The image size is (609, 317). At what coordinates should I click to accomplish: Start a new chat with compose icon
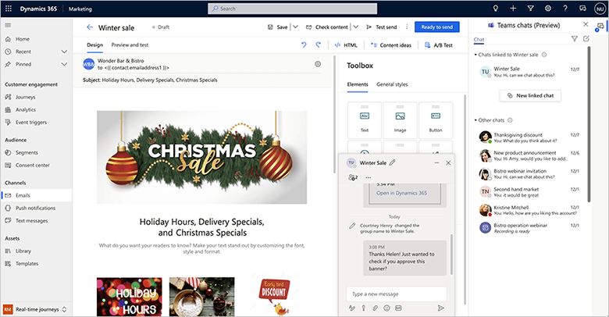point(586,39)
